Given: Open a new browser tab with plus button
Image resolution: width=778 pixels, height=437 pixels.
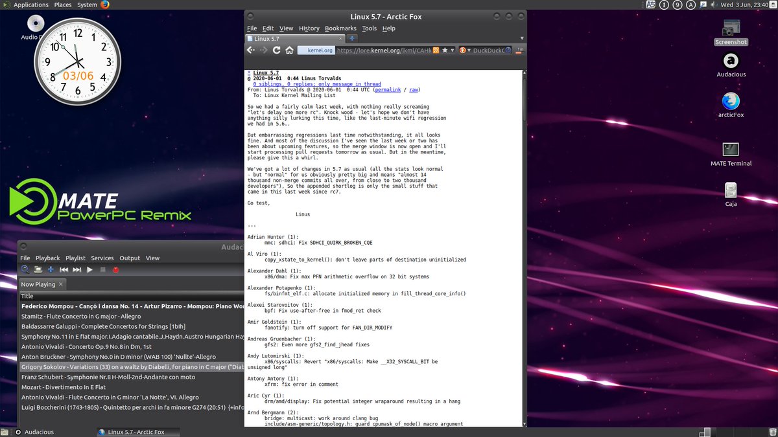Looking at the screenshot, I should click(352, 39).
